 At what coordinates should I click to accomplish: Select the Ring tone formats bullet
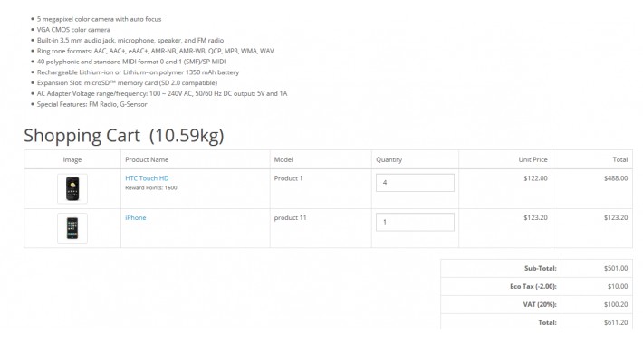(156, 51)
